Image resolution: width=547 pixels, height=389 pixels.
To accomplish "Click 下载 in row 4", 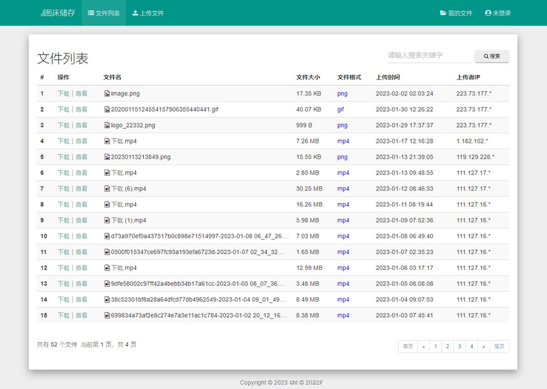I will [x=63, y=141].
